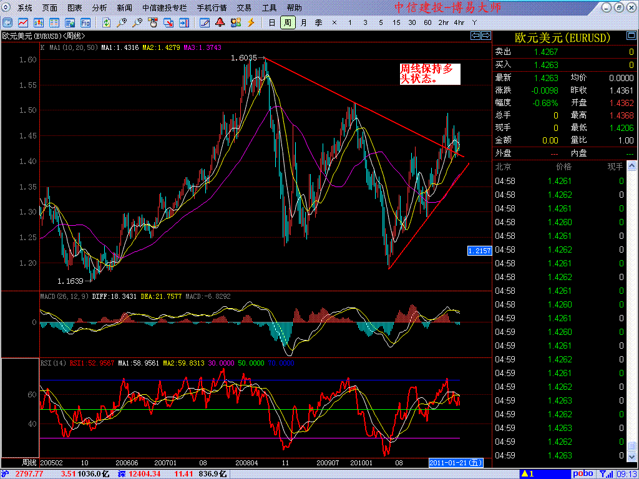This screenshot has height=479, width=639.
Task: Select the 月 monthly period toggle
Action: tap(303, 22)
